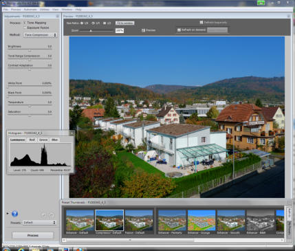Select the Enhancer - Grunge preset thumbnail
The width and height of the screenshot is (295, 251).
pyautogui.click(x=201, y=220)
